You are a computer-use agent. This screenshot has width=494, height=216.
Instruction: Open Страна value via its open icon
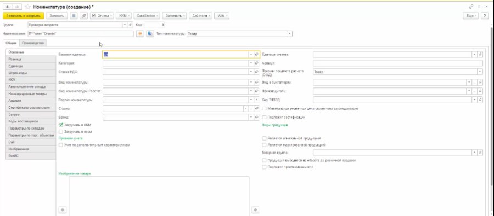tap(257, 108)
